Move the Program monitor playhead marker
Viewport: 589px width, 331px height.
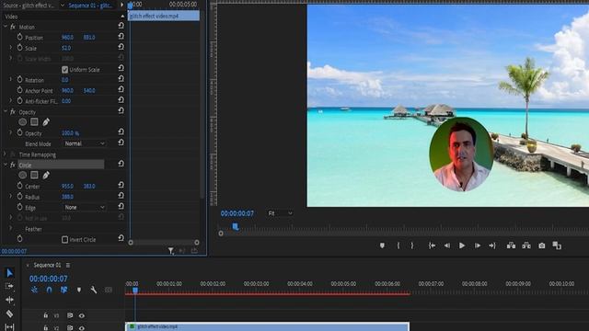[236, 227]
